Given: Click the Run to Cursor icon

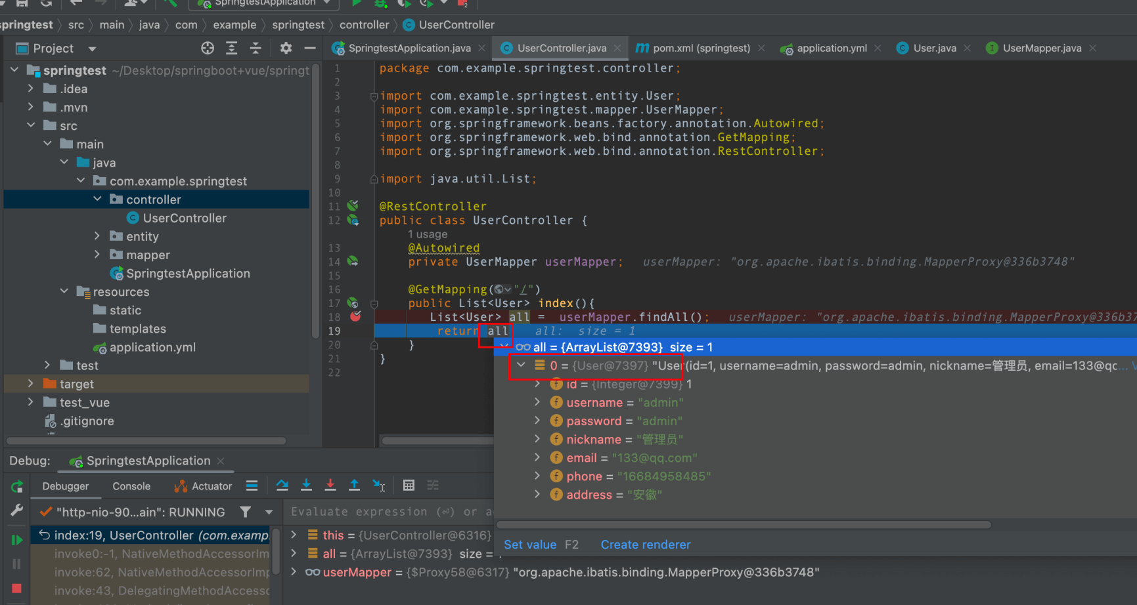Looking at the screenshot, I should [x=378, y=486].
